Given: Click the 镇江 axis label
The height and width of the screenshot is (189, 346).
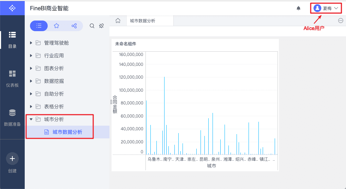Looking at the screenshot, I should click(x=265, y=159).
